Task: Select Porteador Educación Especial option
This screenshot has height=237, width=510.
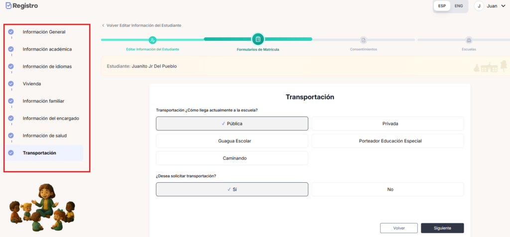Action: (x=387, y=141)
